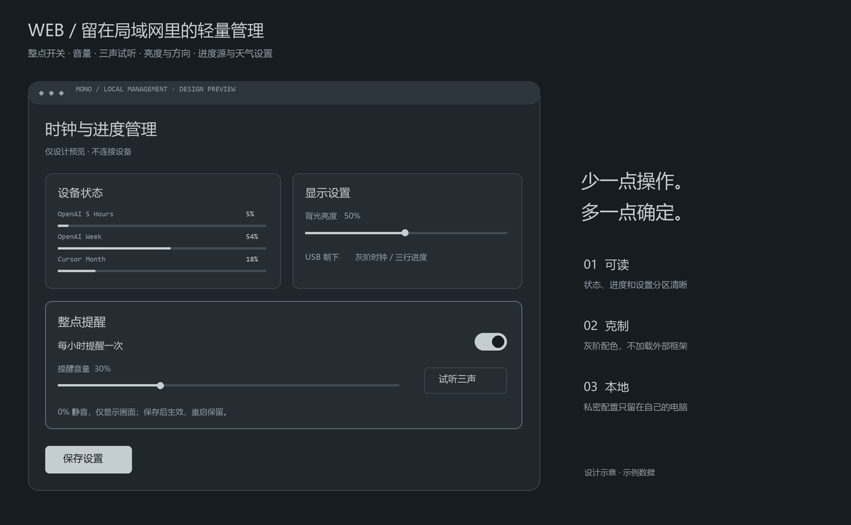Click the three window-control dots
The height and width of the screenshot is (525, 851).
coord(51,93)
